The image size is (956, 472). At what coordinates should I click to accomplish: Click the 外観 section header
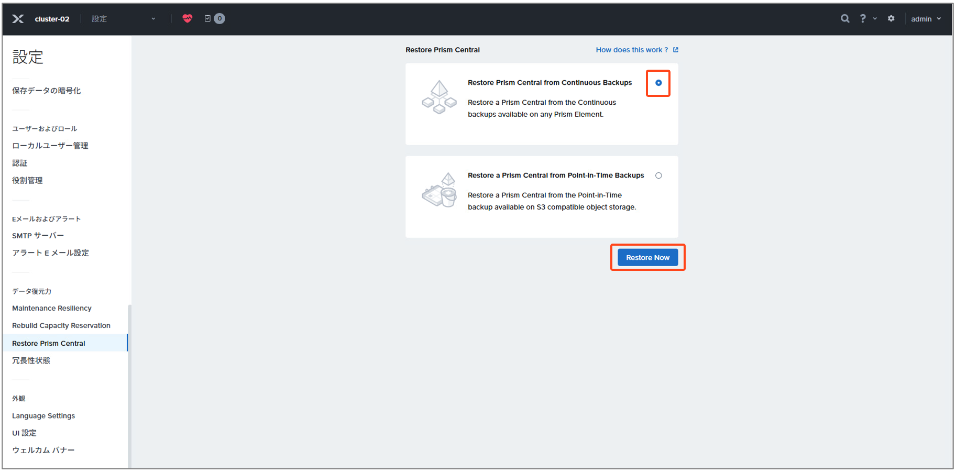click(x=19, y=399)
